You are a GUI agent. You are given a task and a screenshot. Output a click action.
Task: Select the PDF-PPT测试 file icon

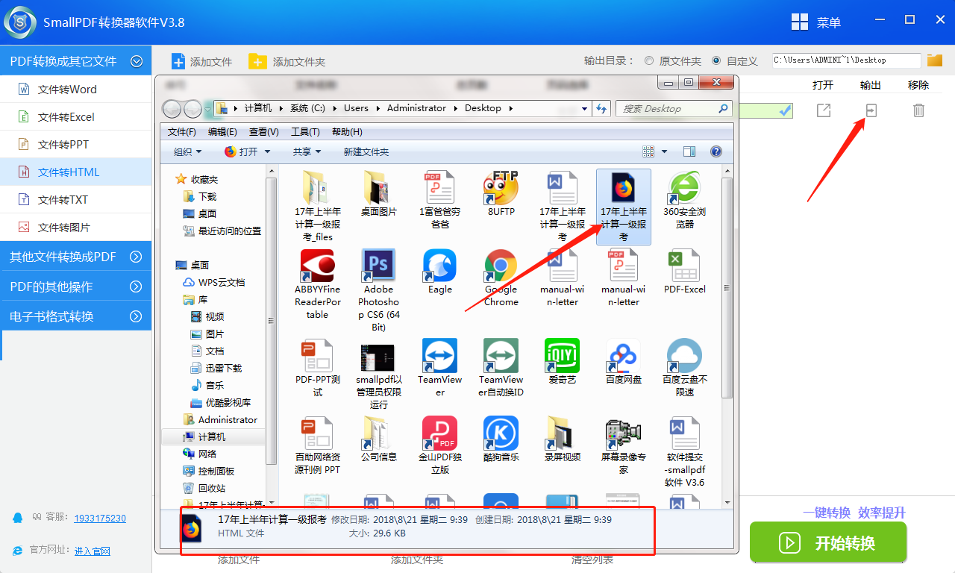[x=318, y=356]
